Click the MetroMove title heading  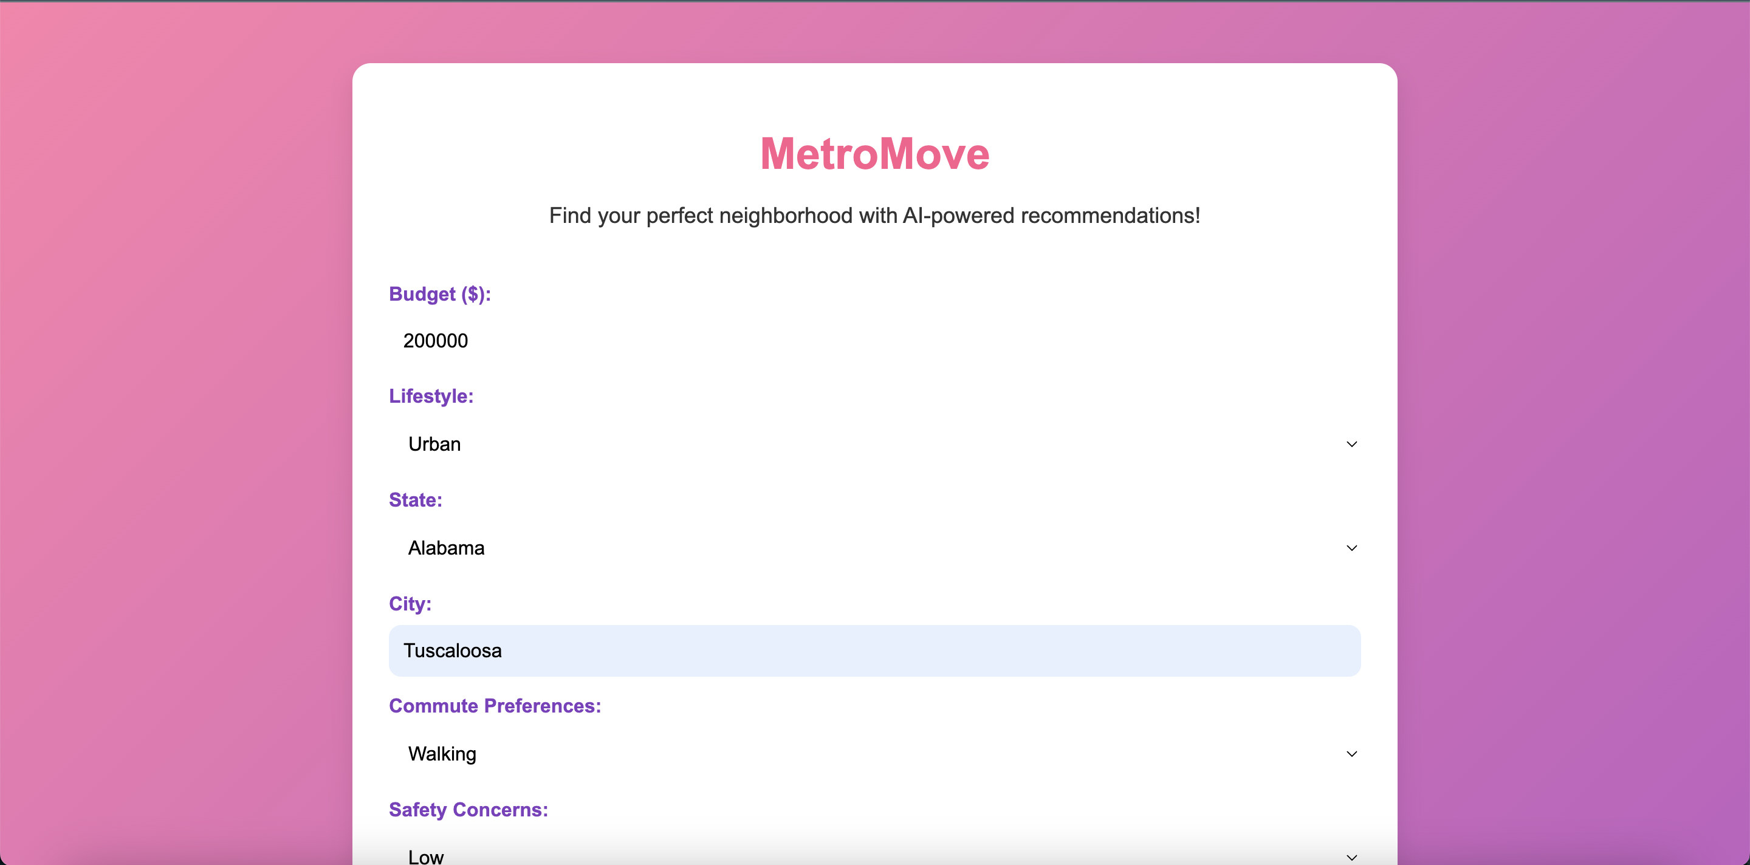click(x=874, y=154)
